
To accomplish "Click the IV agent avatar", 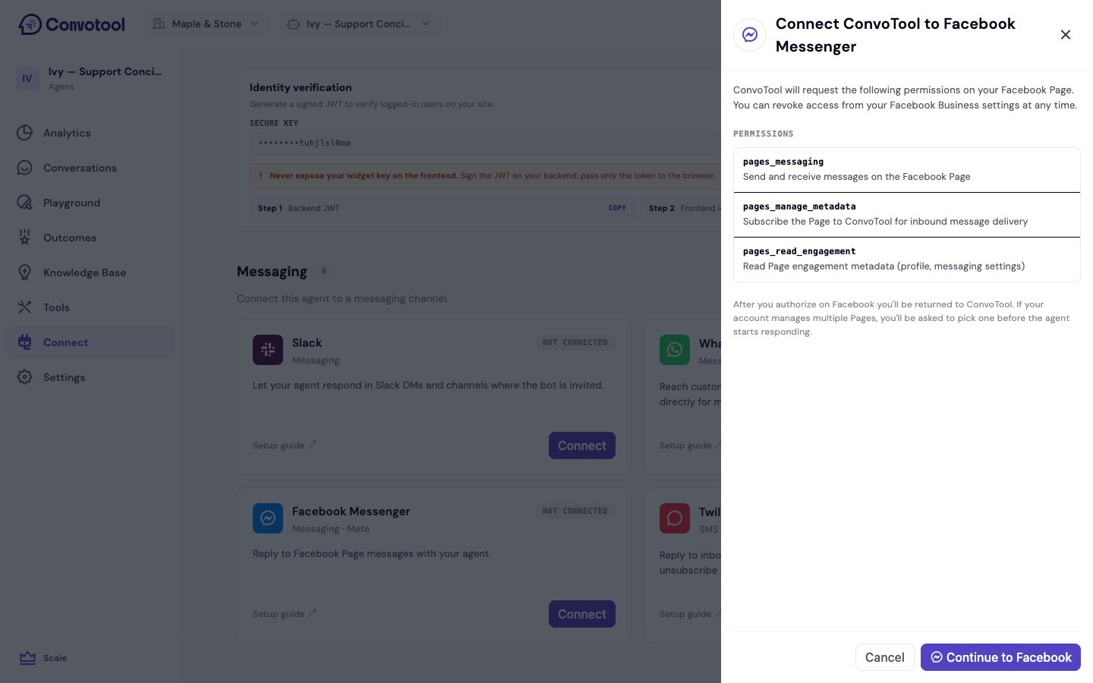I will (27, 78).
